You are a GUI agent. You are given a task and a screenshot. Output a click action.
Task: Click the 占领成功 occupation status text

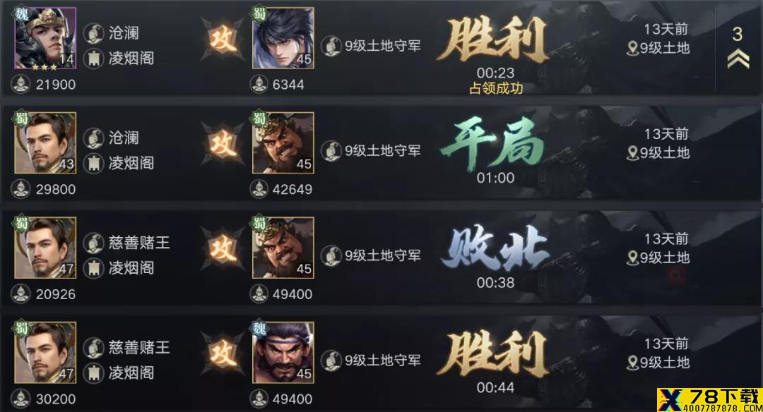click(x=496, y=88)
